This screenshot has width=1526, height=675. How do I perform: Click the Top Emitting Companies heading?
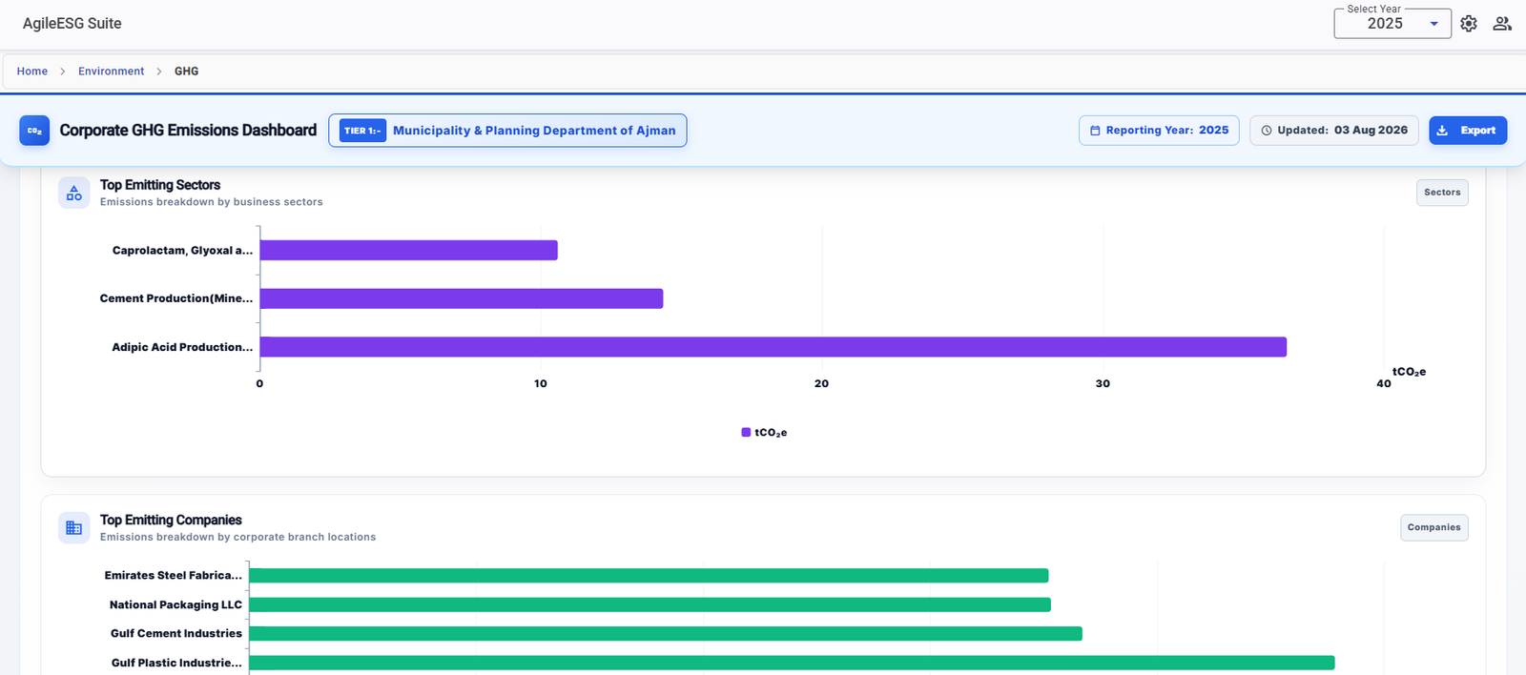171,520
